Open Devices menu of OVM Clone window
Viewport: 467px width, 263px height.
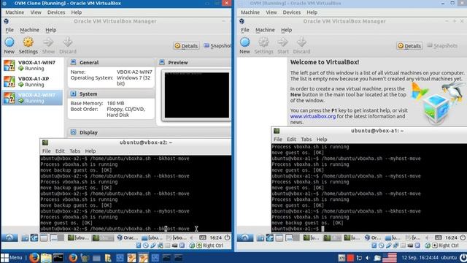pos(56,12)
